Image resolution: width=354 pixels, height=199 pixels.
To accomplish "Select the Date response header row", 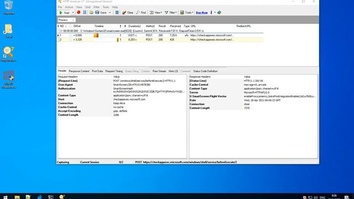I will pyautogui.click(x=253, y=100).
